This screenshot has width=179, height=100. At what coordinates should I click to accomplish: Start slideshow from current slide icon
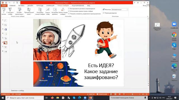click(x=10, y=9)
